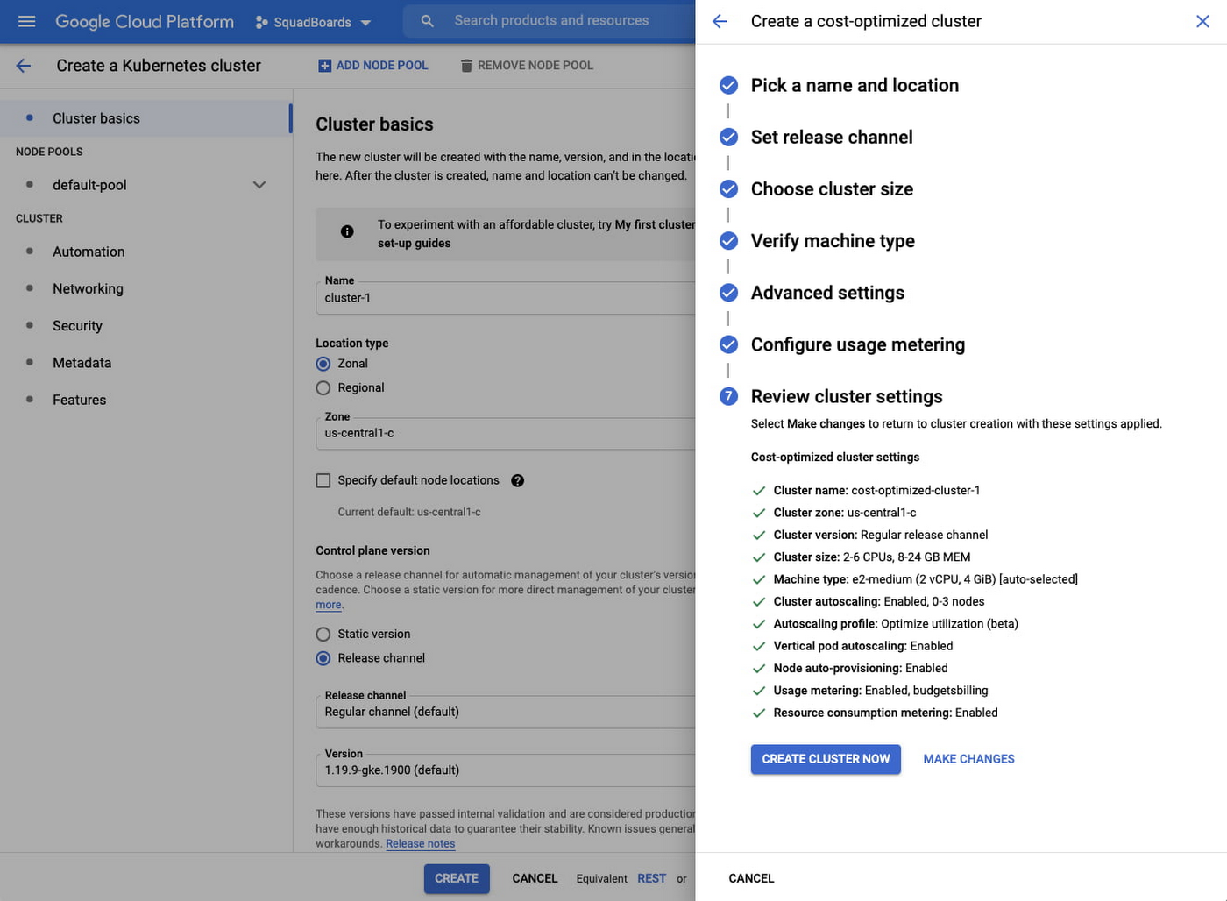Click the Remove Node Pool trash icon
The height and width of the screenshot is (901, 1227).
pyautogui.click(x=466, y=66)
